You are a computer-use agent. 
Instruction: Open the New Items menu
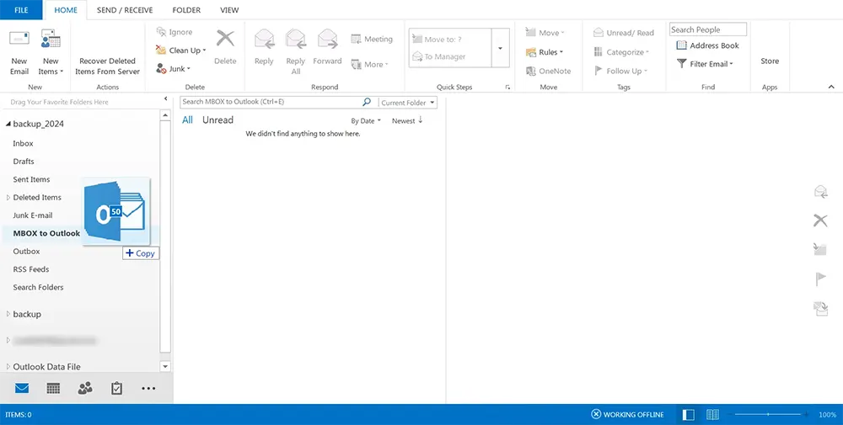pos(51,52)
